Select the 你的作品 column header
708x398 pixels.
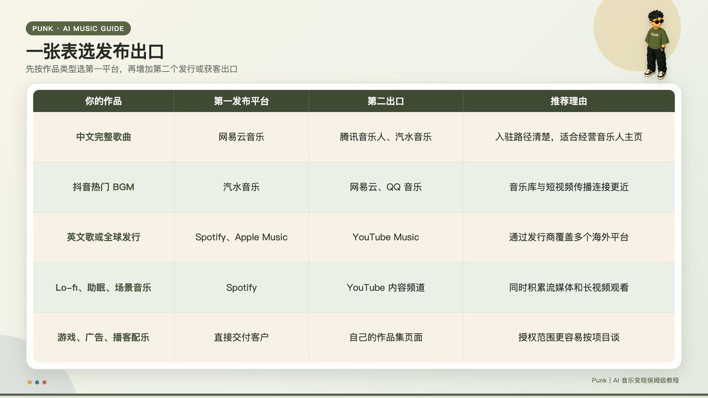click(x=103, y=101)
